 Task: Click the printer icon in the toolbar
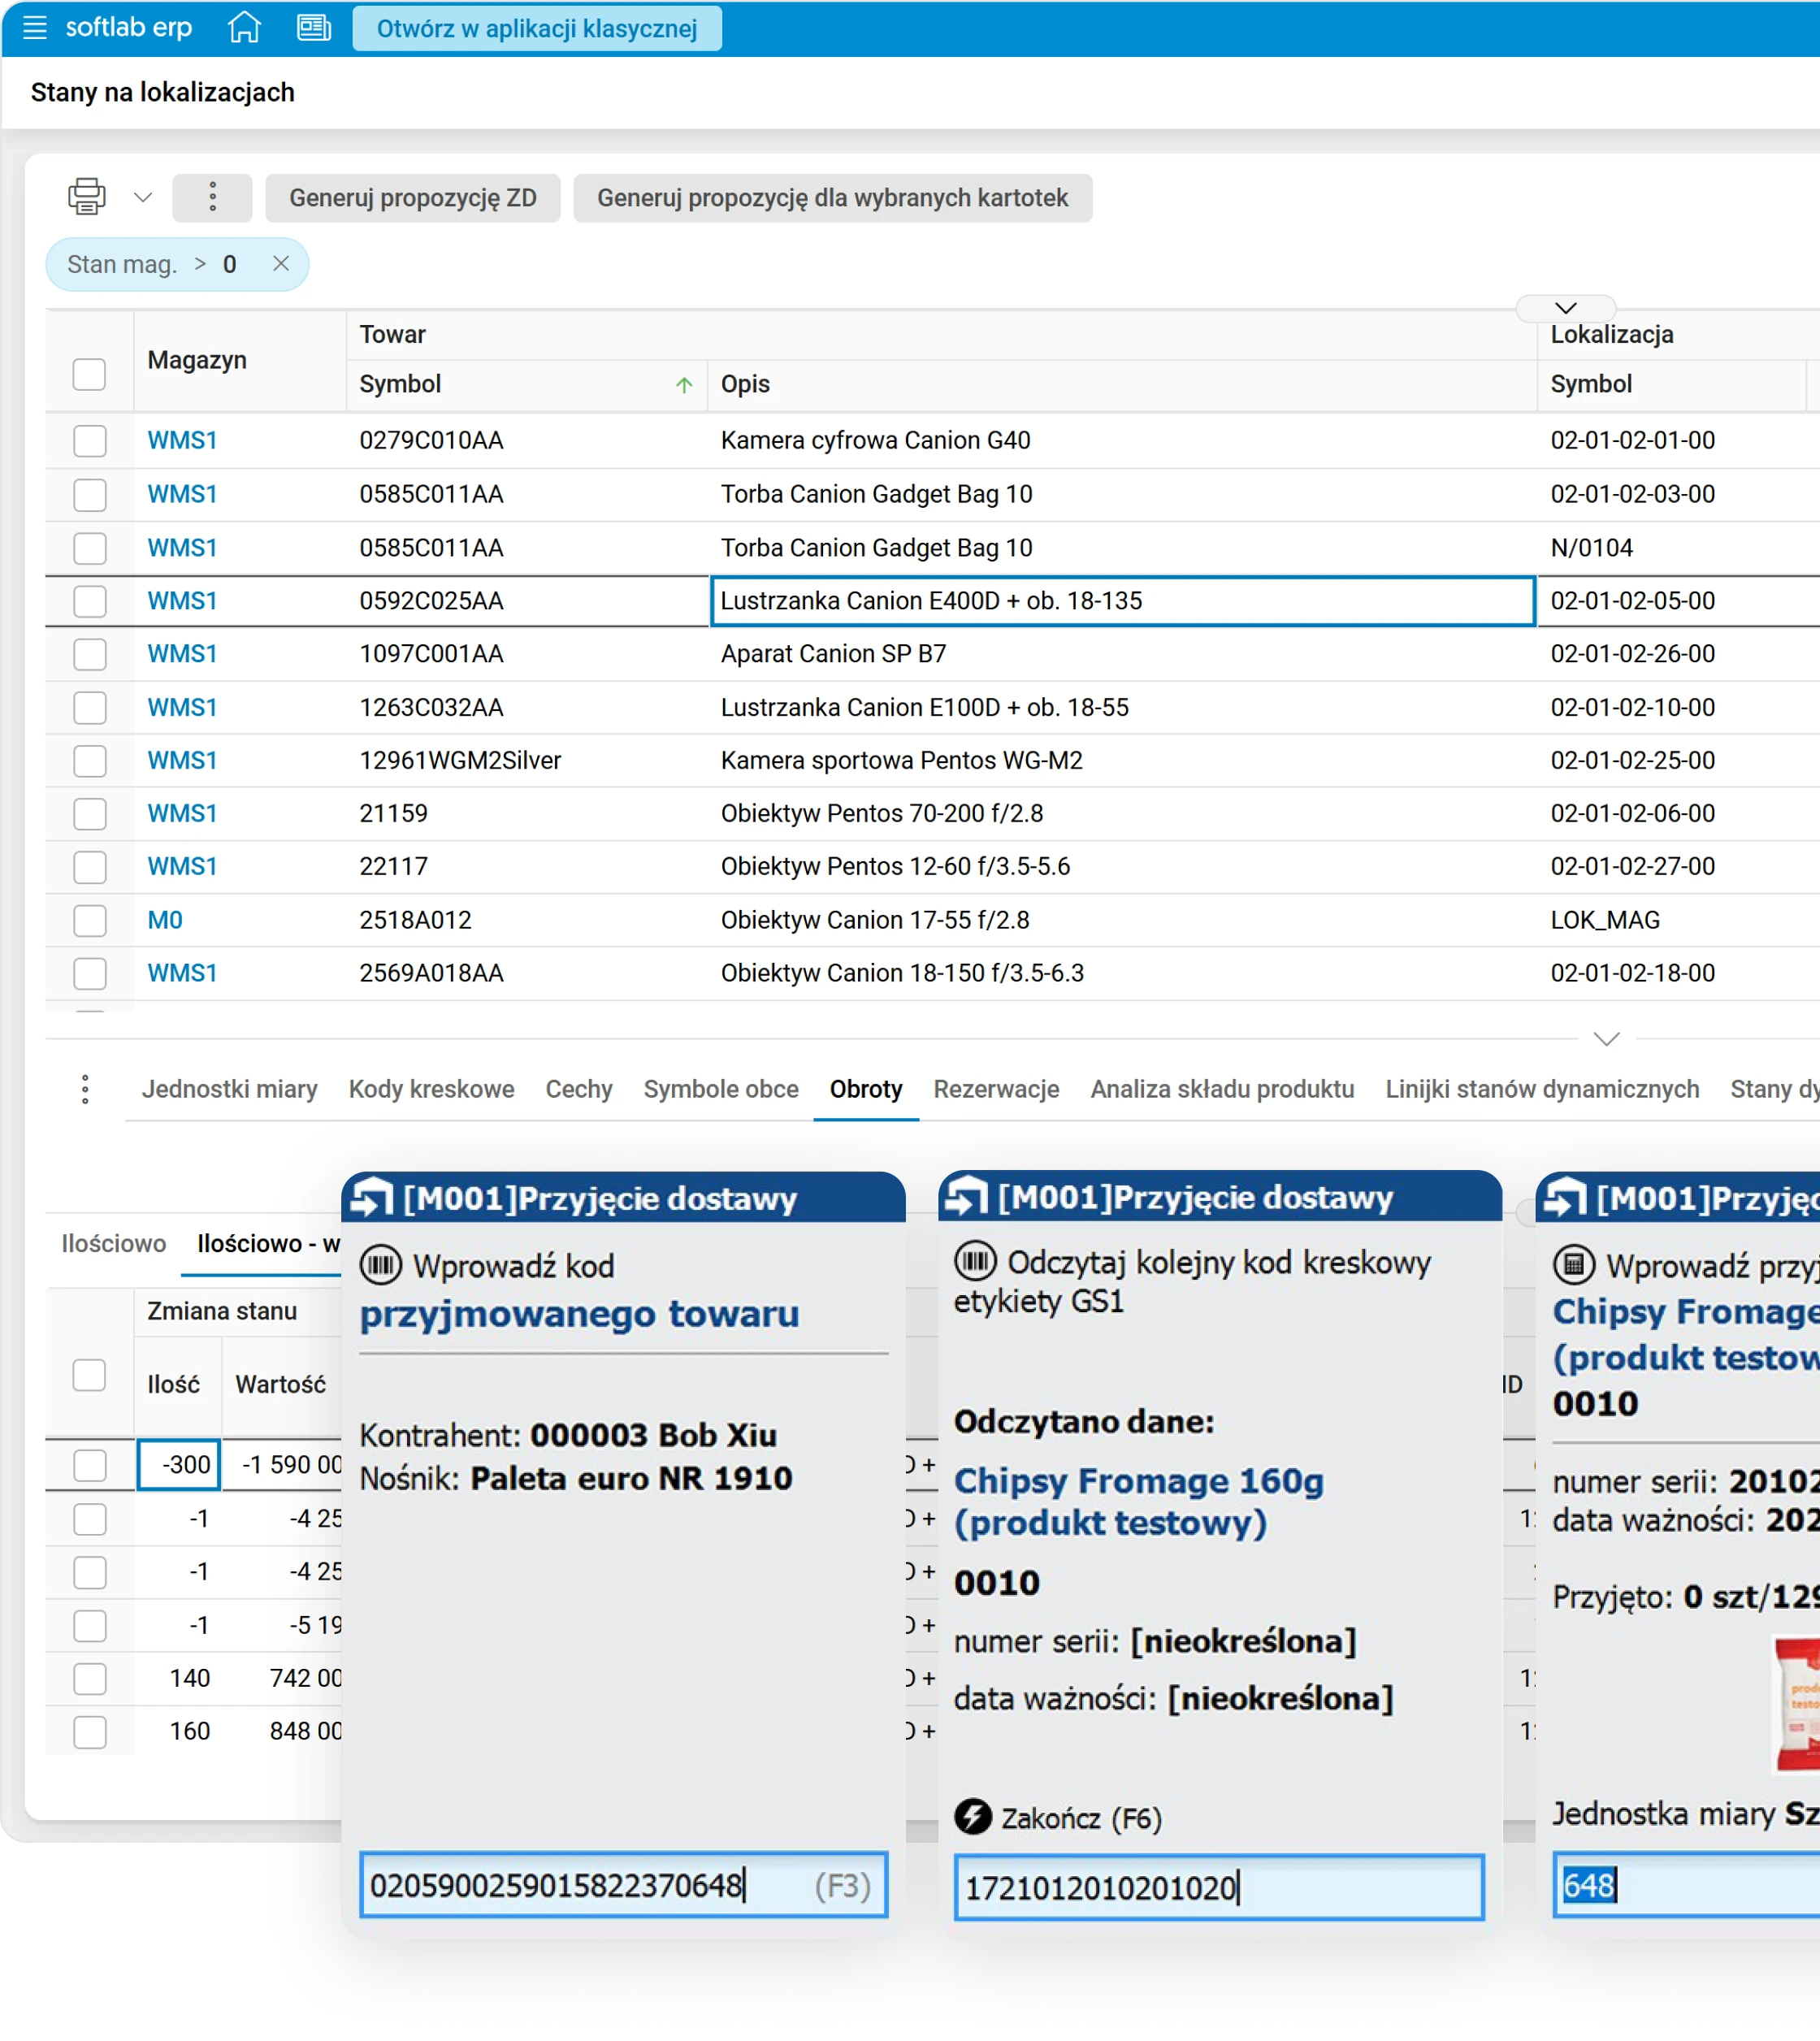[x=87, y=197]
